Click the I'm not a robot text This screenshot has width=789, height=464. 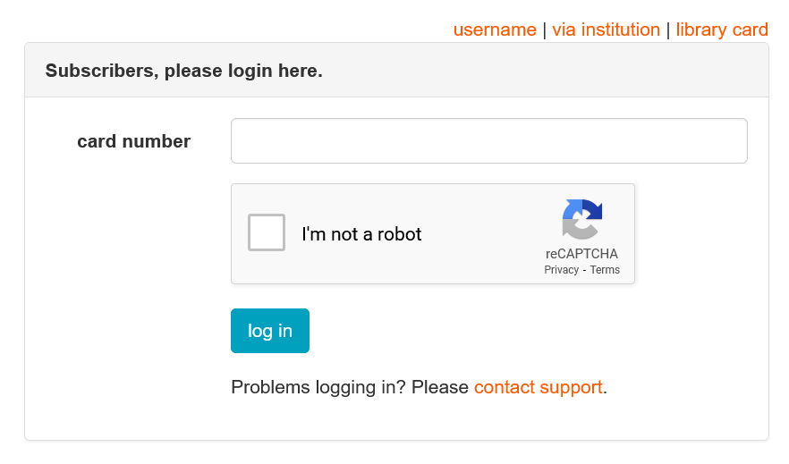361,234
